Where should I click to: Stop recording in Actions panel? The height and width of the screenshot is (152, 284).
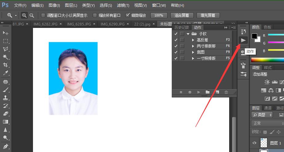181,92
